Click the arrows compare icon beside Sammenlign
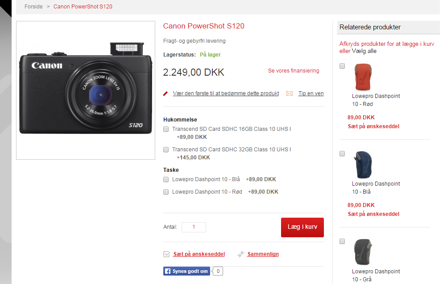This screenshot has width=443, height=284. (x=241, y=254)
